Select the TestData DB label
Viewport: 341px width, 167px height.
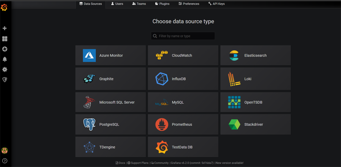coord(182,147)
